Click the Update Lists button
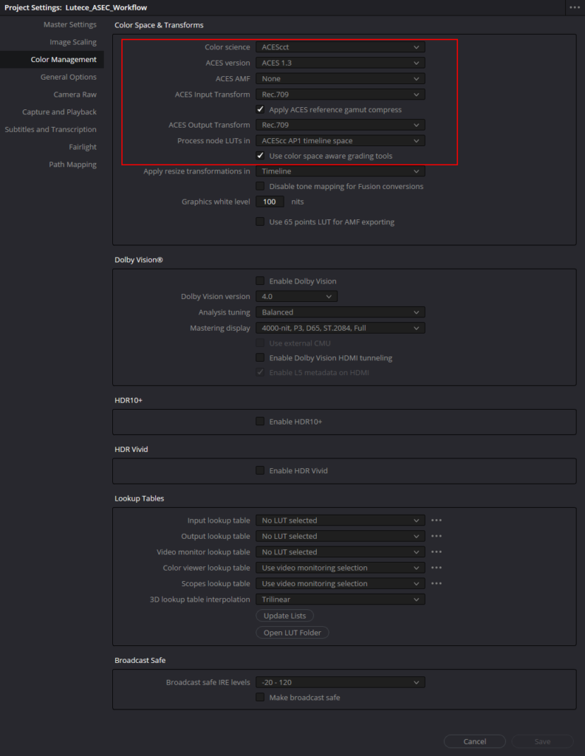 285,616
